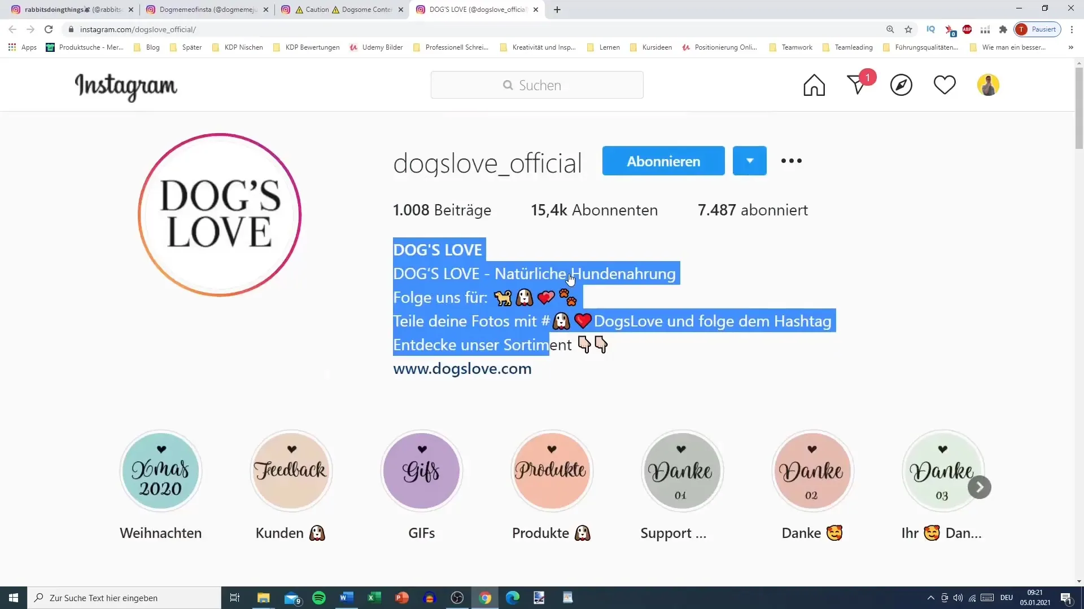Open the KDP Bewertungen bookmark folder
The image size is (1084, 609).
[x=306, y=47]
